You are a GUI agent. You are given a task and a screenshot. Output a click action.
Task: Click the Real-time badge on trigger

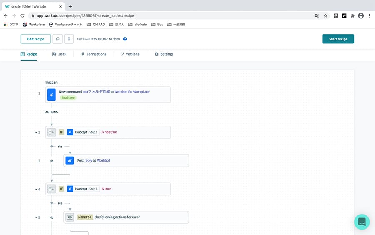point(68,98)
